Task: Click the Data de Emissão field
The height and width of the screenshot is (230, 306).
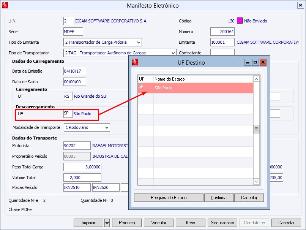Action: point(75,71)
